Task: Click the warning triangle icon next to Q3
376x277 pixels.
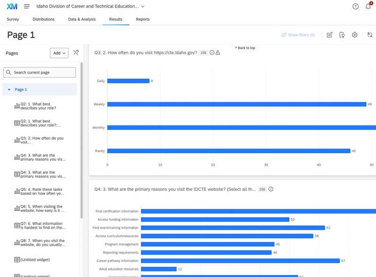Action: tap(218, 52)
